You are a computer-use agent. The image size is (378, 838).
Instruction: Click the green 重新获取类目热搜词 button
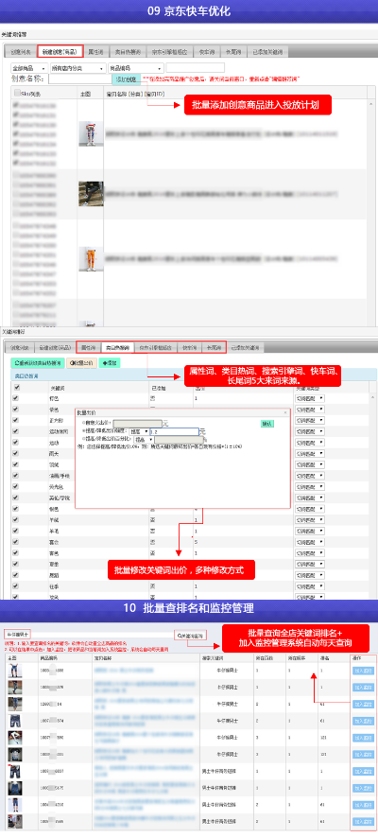pos(38,362)
